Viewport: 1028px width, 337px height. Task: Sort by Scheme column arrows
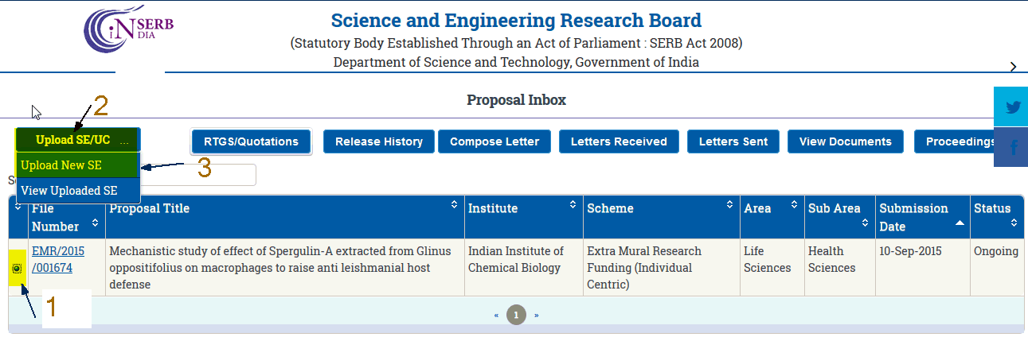point(730,205)
